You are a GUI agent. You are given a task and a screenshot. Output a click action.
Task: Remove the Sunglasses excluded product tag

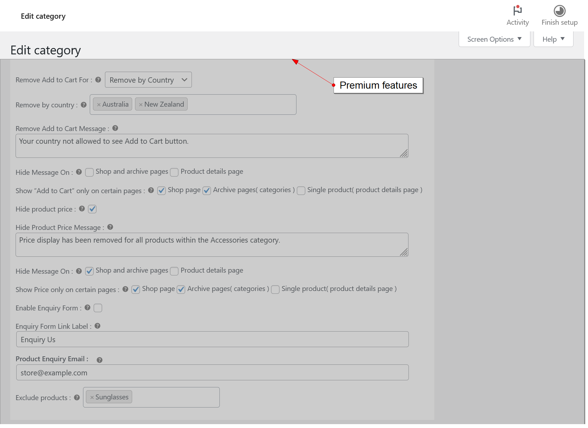coord(92,397)
